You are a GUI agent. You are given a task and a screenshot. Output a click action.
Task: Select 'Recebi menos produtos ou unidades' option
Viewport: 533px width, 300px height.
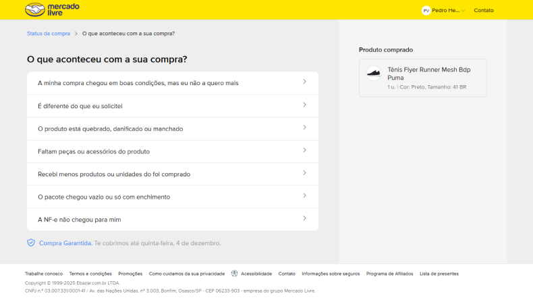[173, 174]
